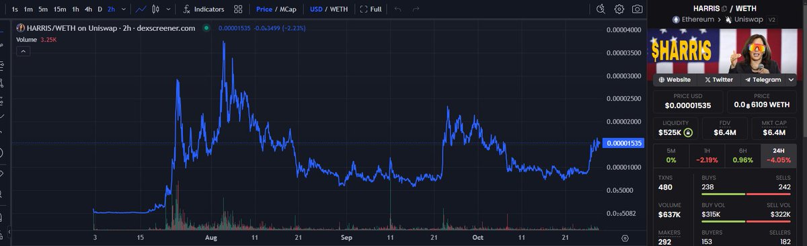807x246 pixels.
Task: Click the HARRIS/WETH on Uniswap chart title
Action: [110, 28]
